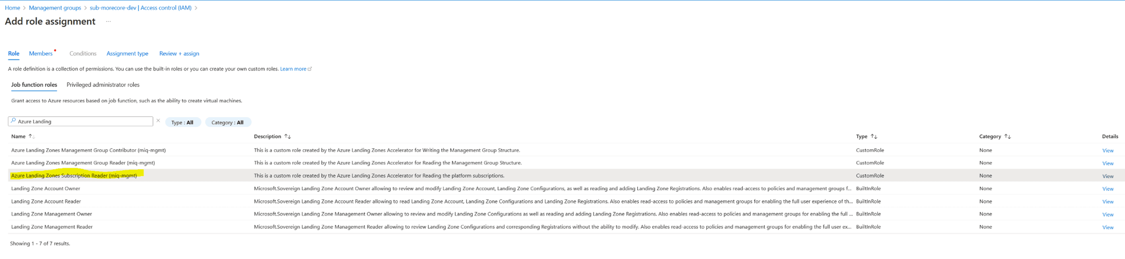Sort roles by the Name column arrow
Screen dimensions: 1125x259
(31, 137)
